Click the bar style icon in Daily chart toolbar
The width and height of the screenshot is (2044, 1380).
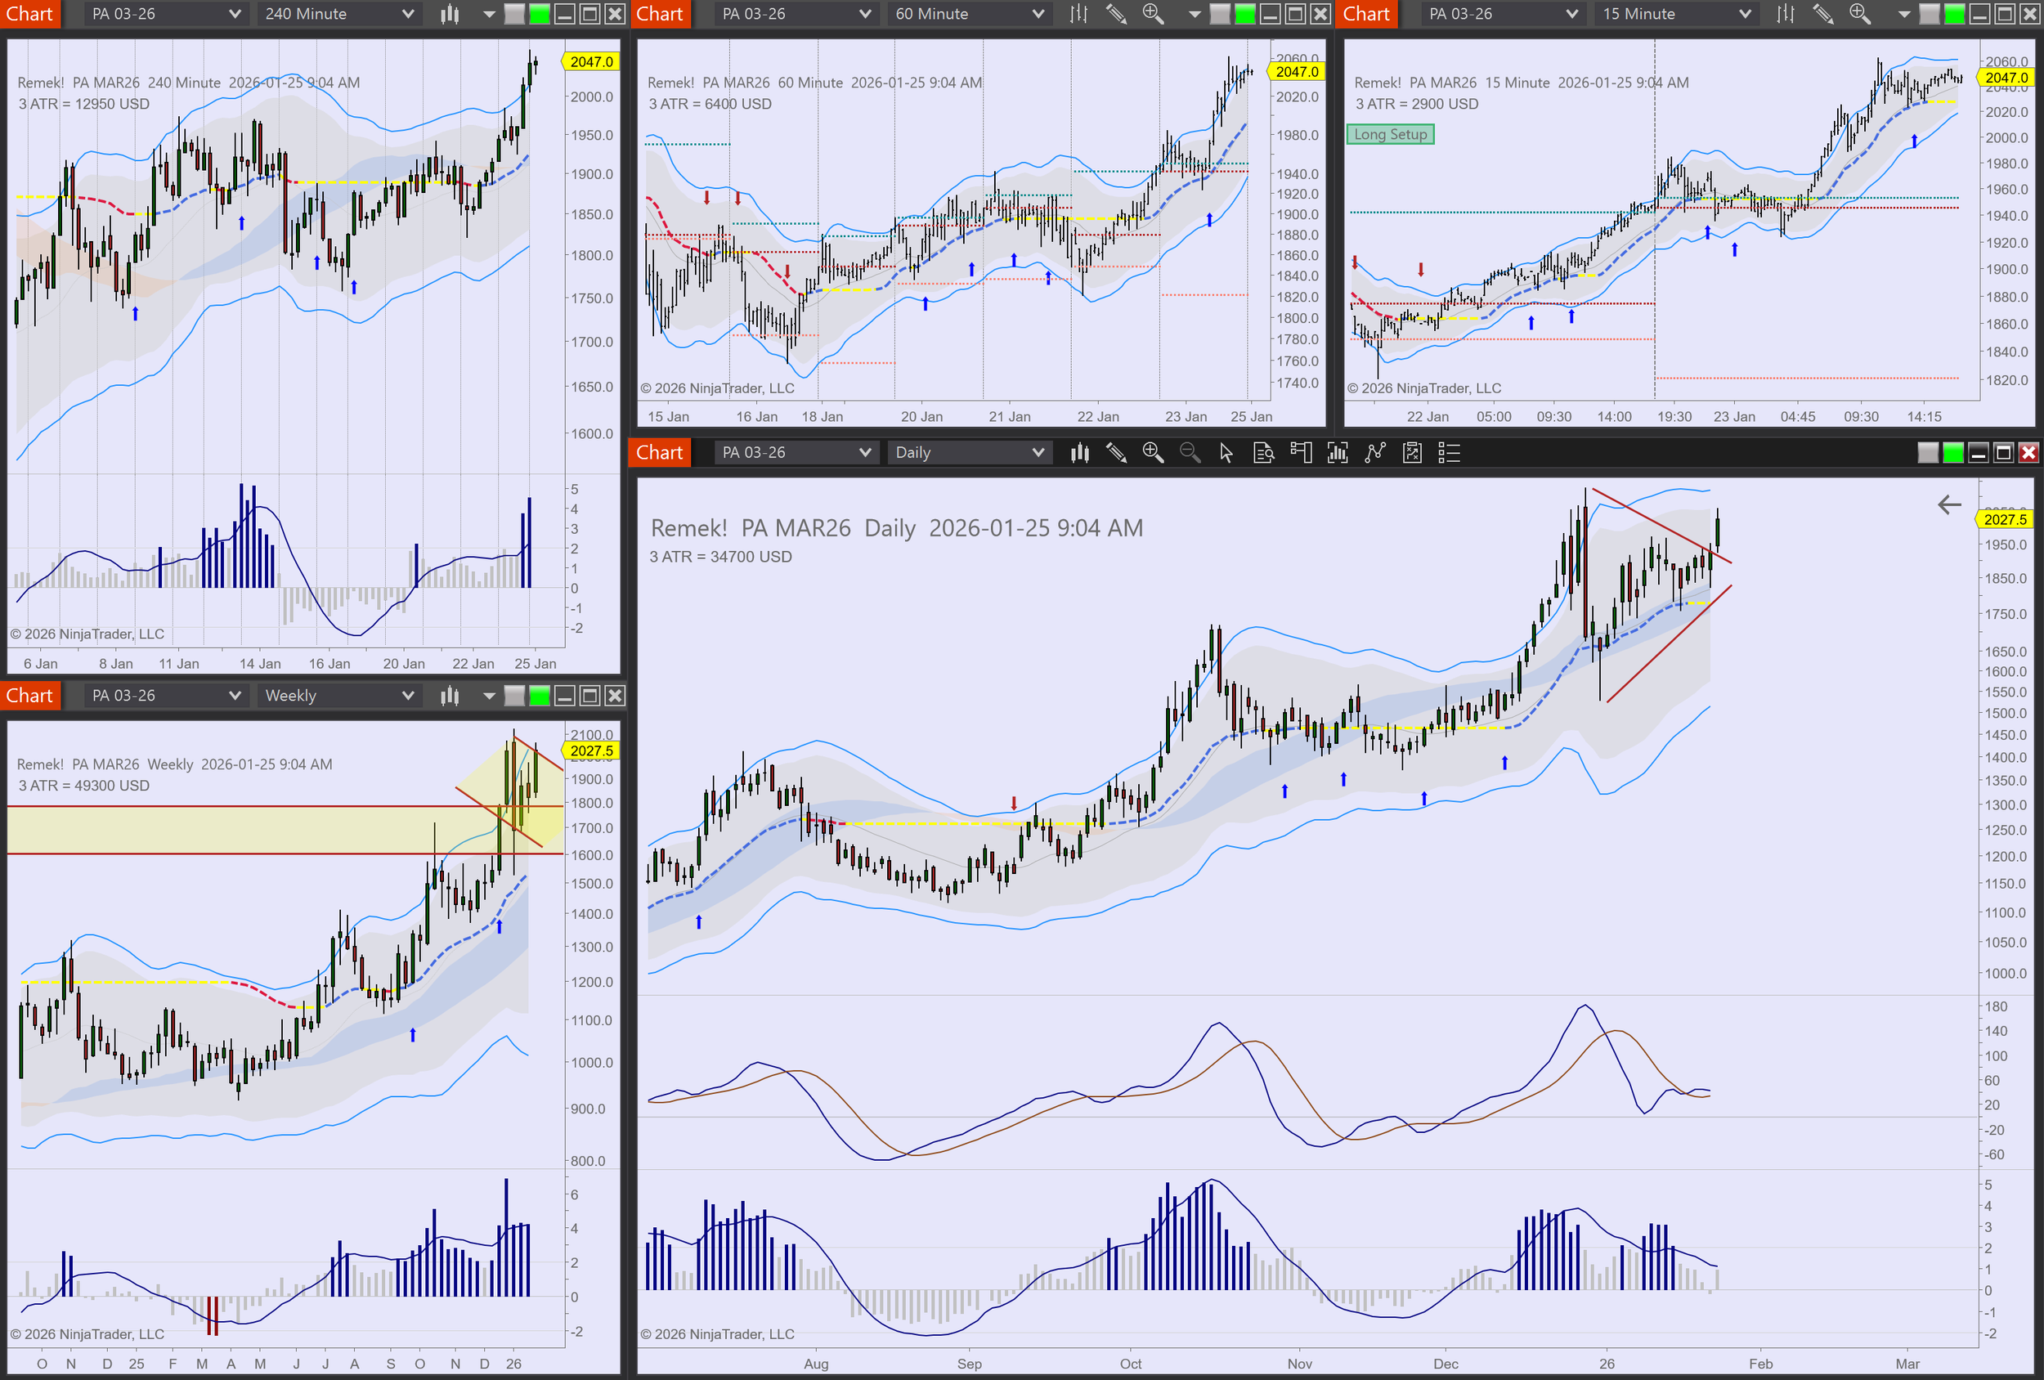1079,453
